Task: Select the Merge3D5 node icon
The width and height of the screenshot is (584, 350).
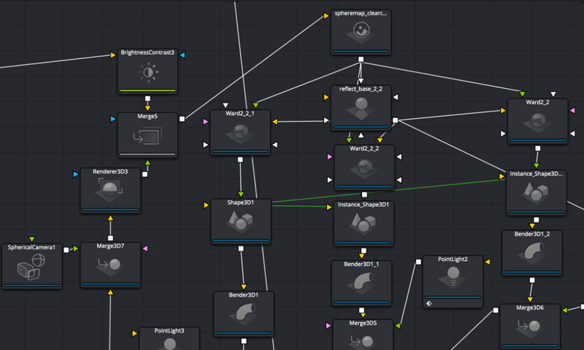Action: [363, 341]
